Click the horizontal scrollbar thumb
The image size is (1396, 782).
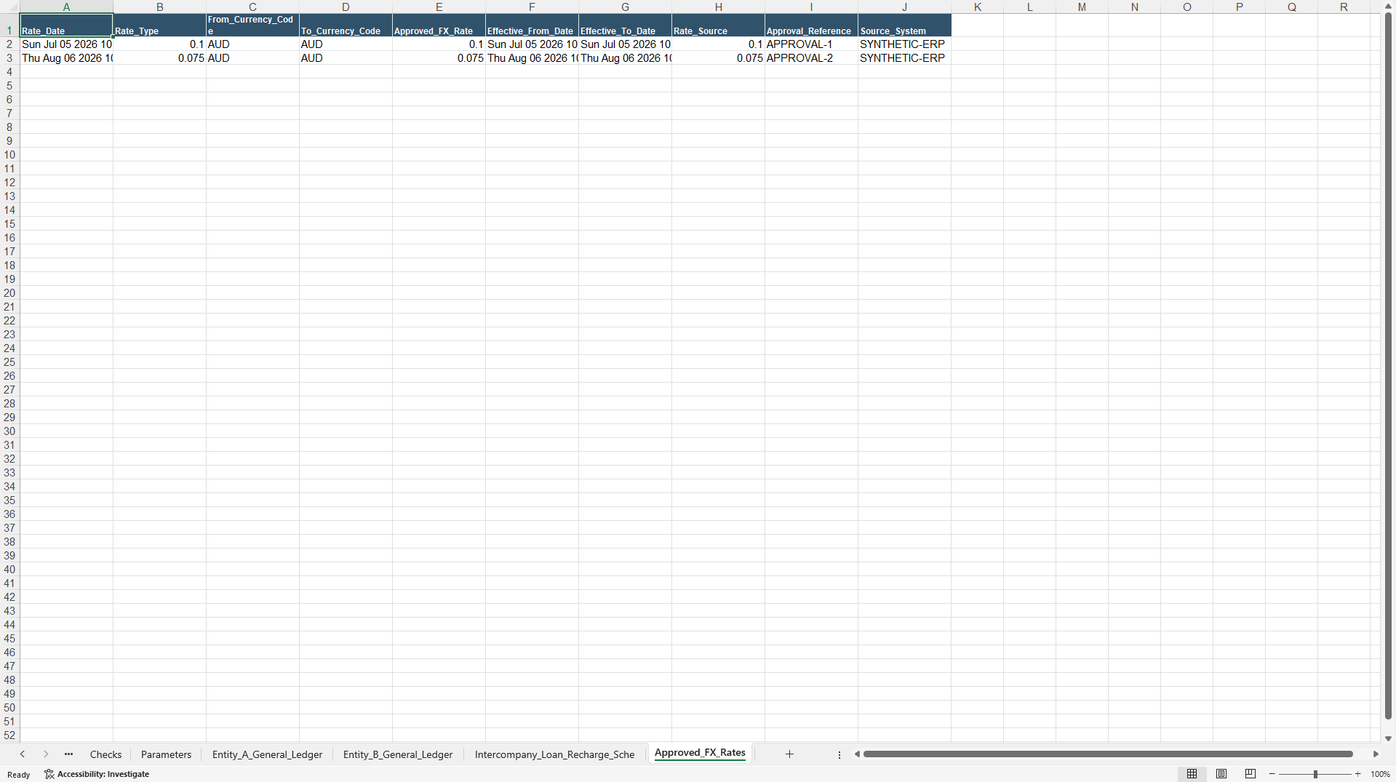(1107, 754)
